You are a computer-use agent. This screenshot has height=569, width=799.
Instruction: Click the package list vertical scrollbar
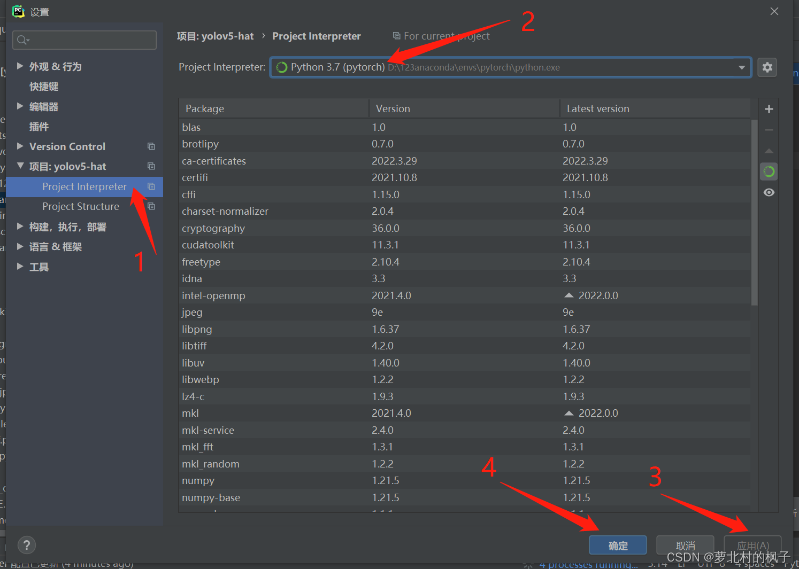point(755,212)
